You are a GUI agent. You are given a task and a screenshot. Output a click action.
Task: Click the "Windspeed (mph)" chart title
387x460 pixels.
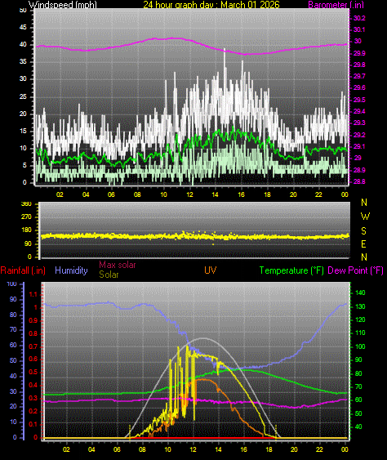point(62,5)
